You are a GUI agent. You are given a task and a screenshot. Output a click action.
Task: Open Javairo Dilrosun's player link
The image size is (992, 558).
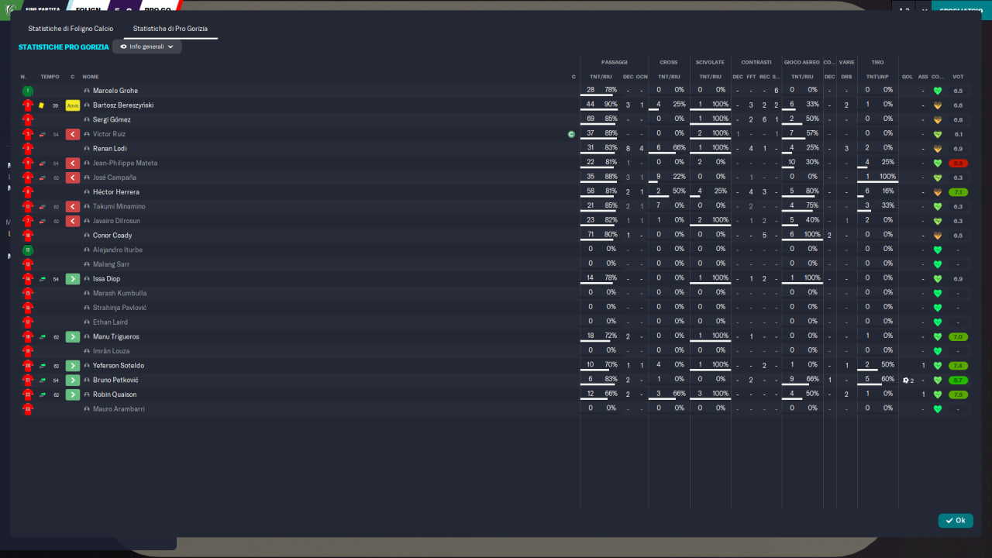(116, 221)
